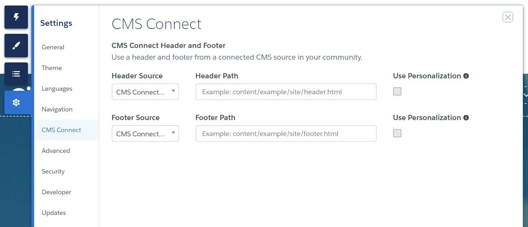The image size is (528, 227).
Task: Click info icon beside header Use Personalization
Action: (x=466, y=76)
